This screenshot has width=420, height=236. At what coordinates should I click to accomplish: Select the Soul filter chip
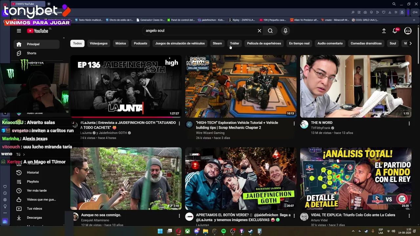[393, 43]
